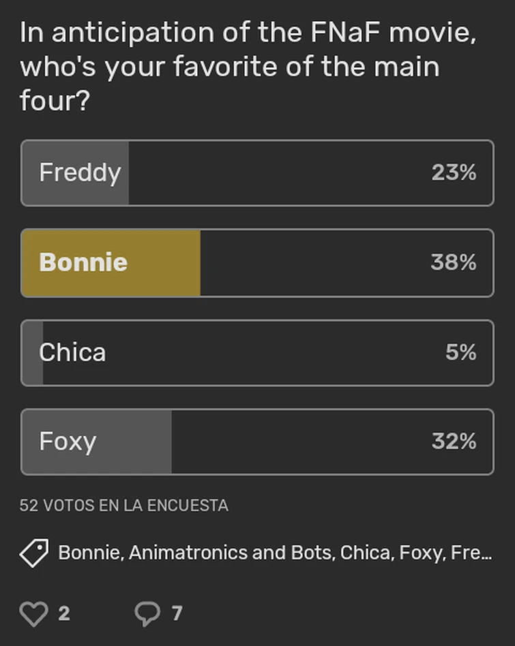Click the 32% result on Foxy's bar

pos(453,442)
